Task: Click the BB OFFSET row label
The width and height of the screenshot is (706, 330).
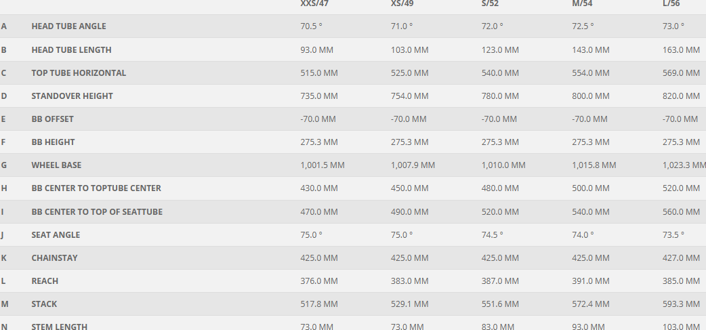Action: (52, 119)
